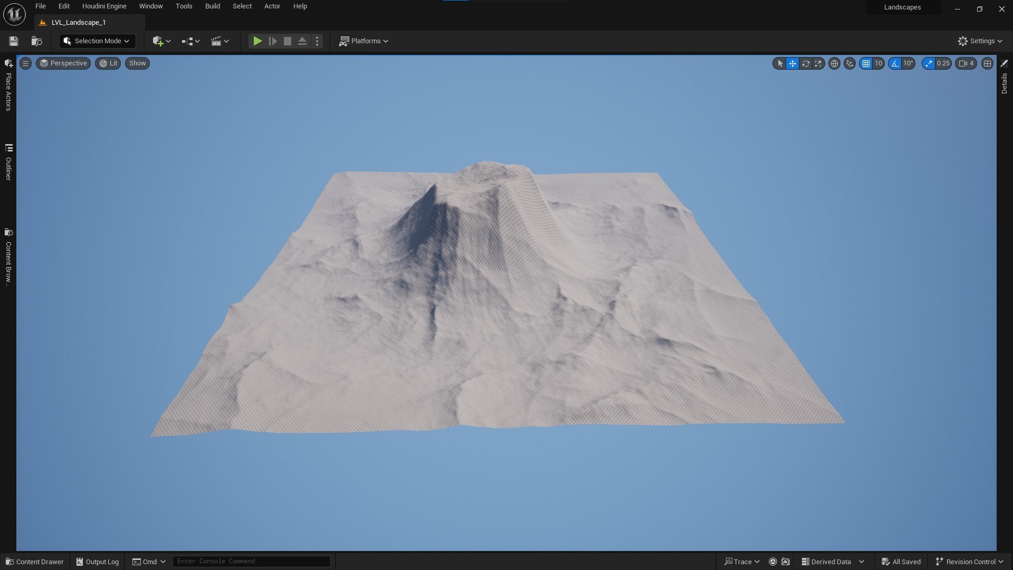Open the Content Drawer
The image size is (1013, 570).
point(35,562)
